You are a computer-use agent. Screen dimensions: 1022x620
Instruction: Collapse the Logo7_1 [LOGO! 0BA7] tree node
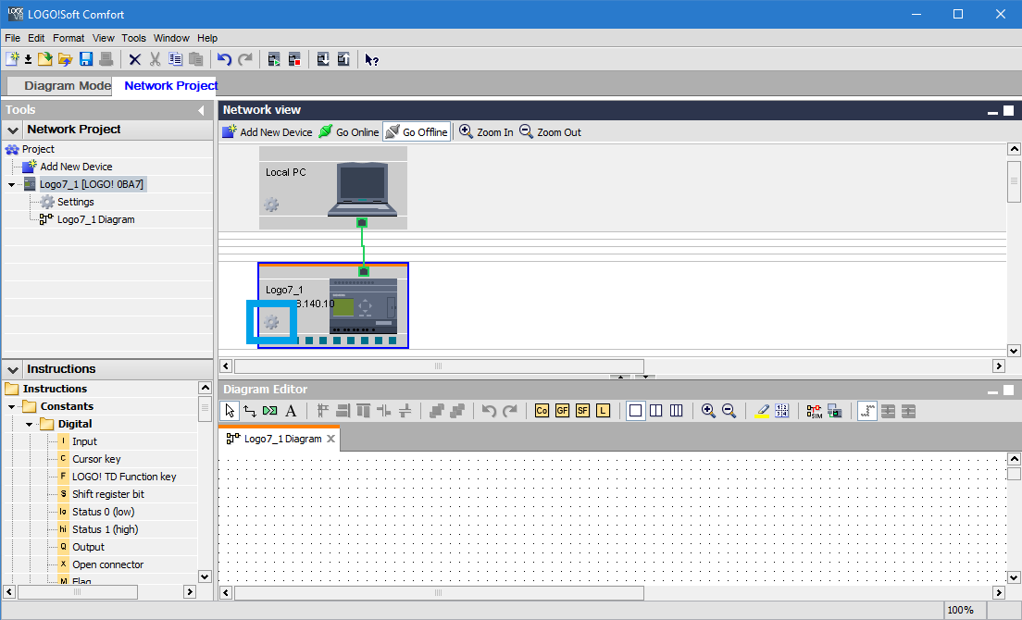click(x=12, y=184)
